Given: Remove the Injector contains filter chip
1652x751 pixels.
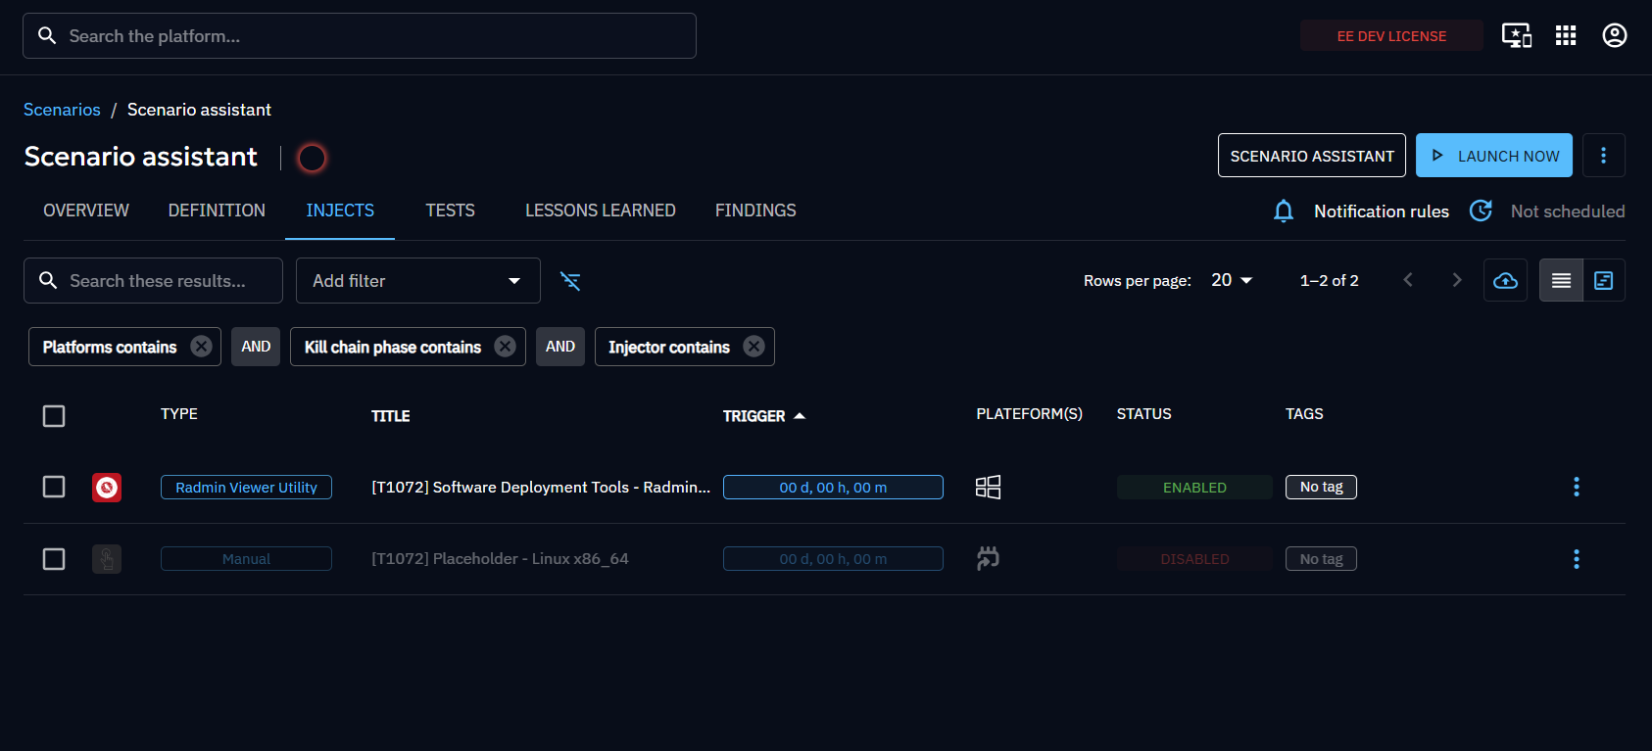Looking at the screenshot, I should coord(753,347).
